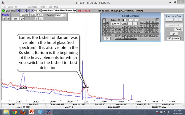Click the green acquisition status indicator
This screenshot has height=115, width=185.
click(3, 10)
